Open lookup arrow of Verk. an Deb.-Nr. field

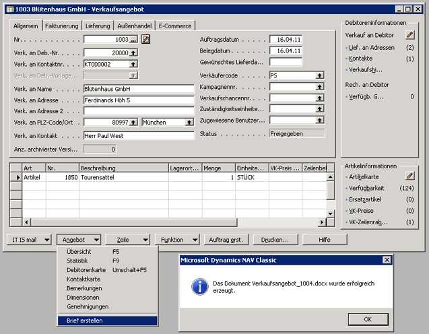133,53
